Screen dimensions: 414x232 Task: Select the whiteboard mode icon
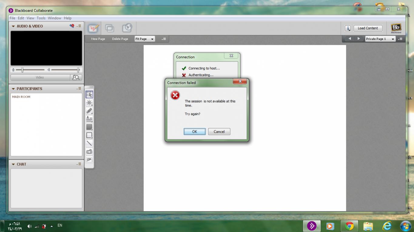coord(94,28)
